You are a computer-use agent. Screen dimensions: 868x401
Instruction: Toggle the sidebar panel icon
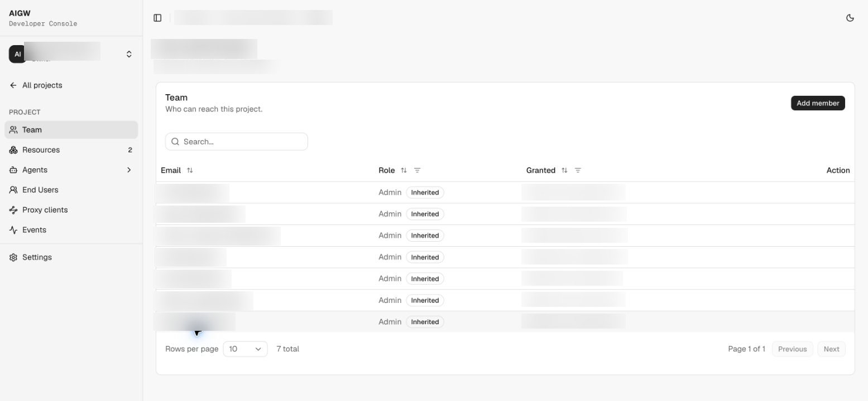click(157, 18)
